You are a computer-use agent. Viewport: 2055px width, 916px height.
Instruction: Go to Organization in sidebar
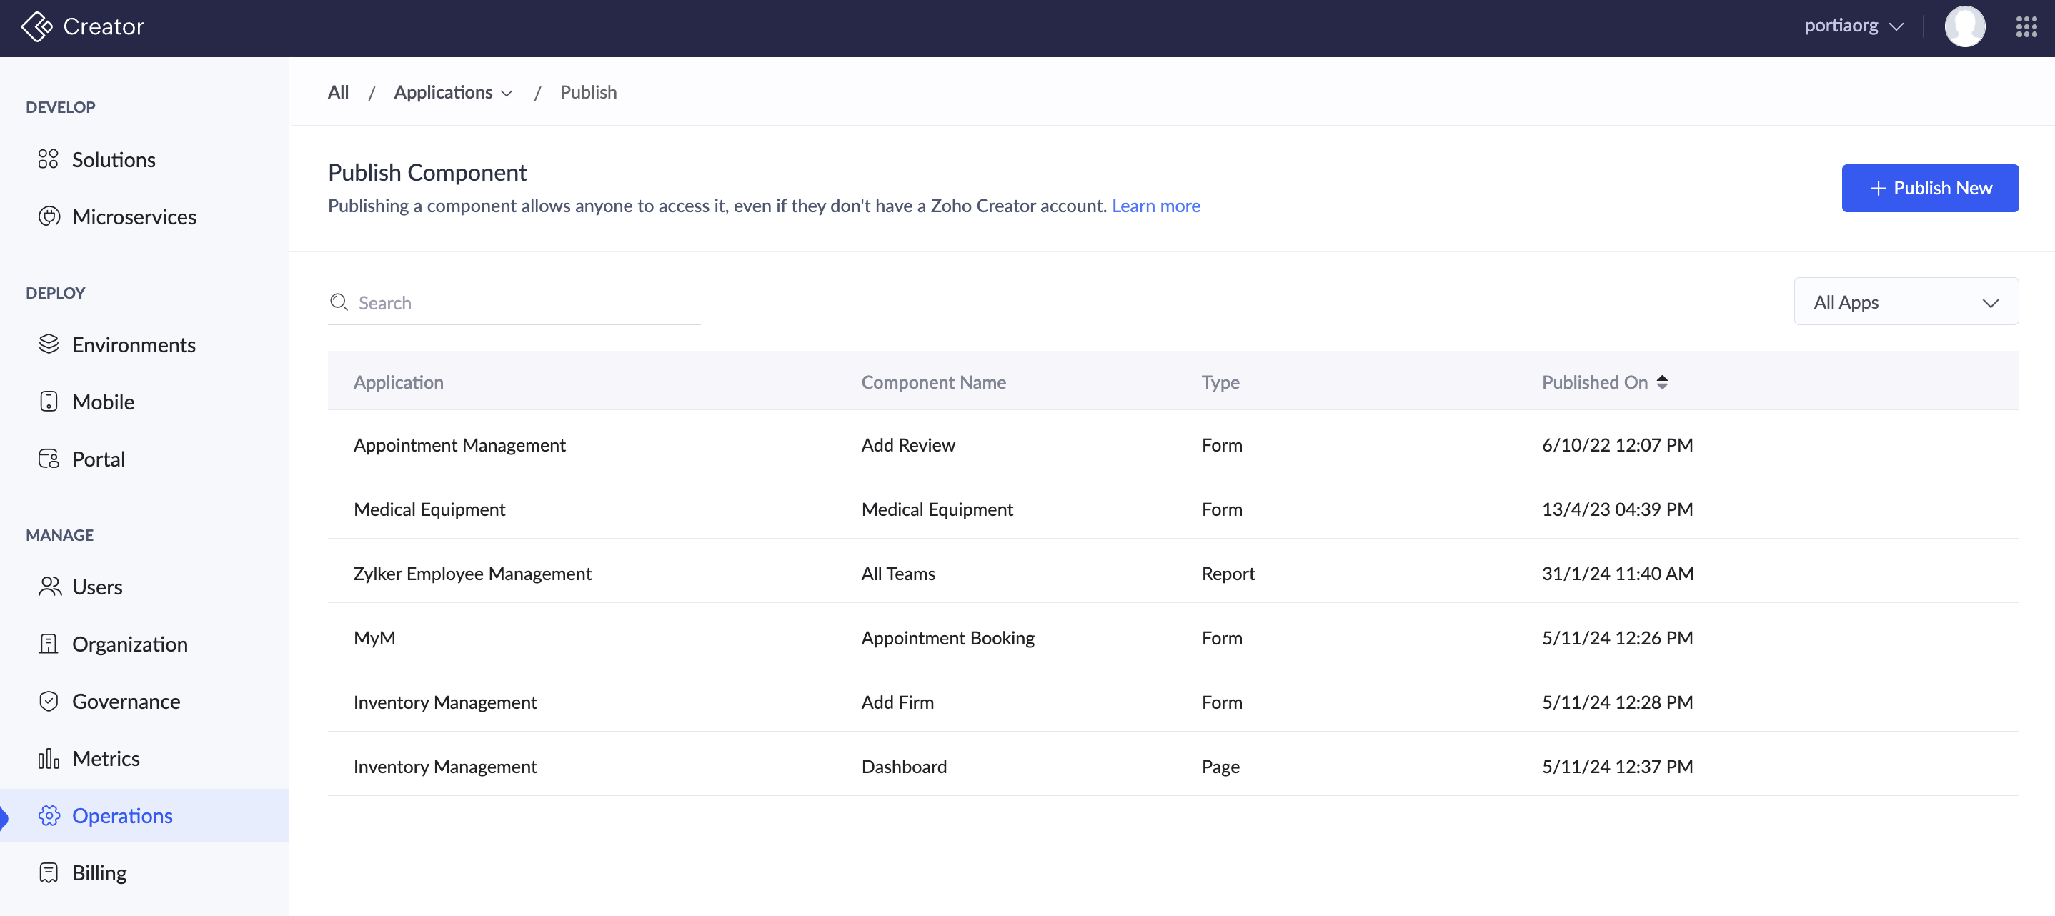point(129,644)
